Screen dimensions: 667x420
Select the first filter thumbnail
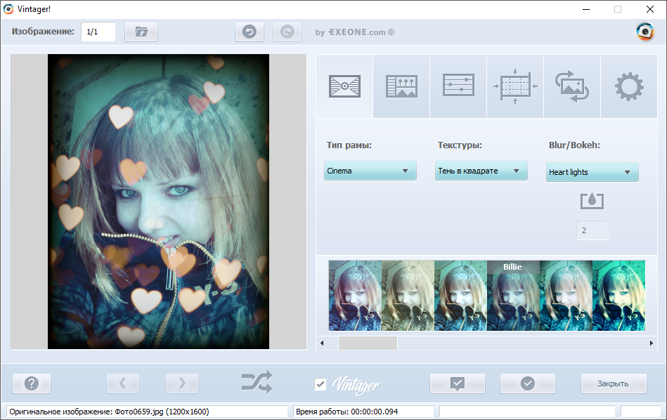point(355,296)
